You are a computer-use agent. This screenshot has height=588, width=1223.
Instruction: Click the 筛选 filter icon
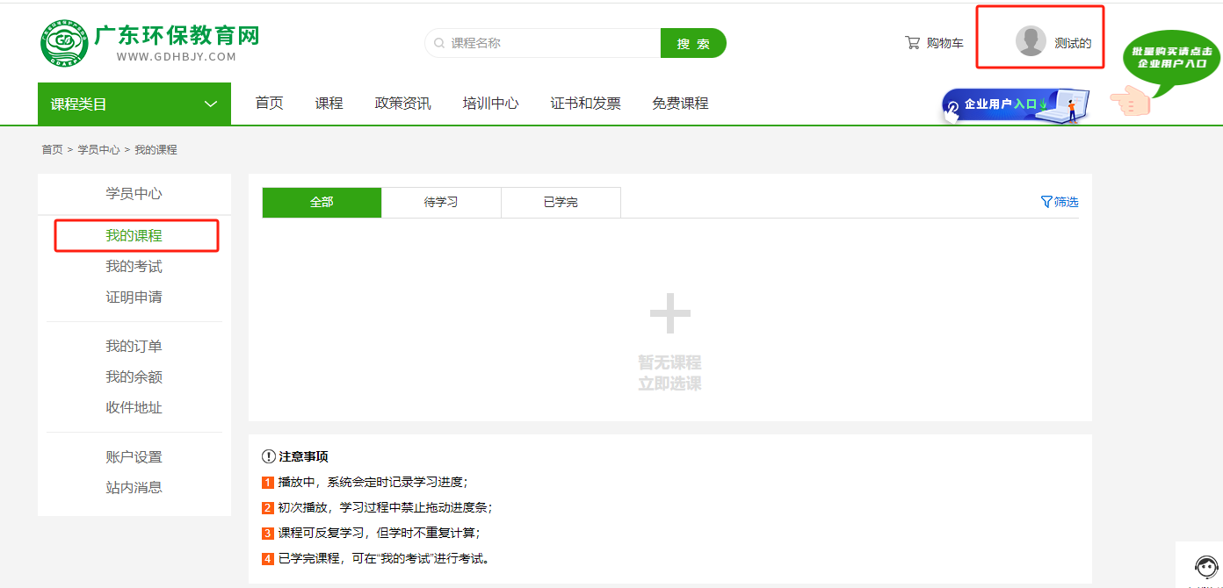(1046, 202)
